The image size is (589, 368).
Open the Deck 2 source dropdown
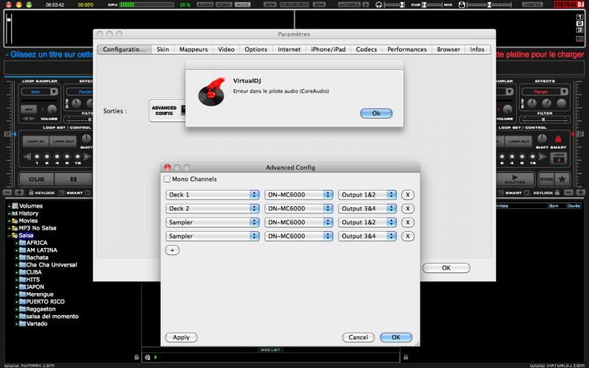(212, 208)
